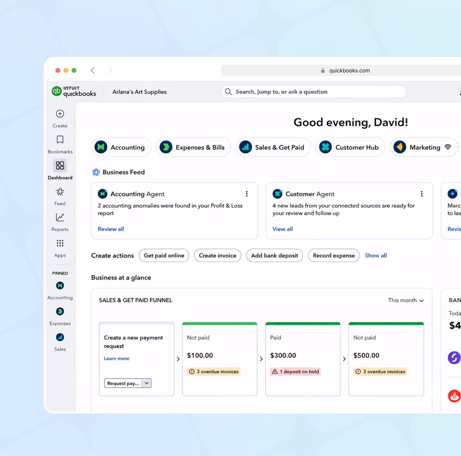Viewport: 461px width, 456px height.
Task: Go back with browser back arrow
Action: coord(93,70)
